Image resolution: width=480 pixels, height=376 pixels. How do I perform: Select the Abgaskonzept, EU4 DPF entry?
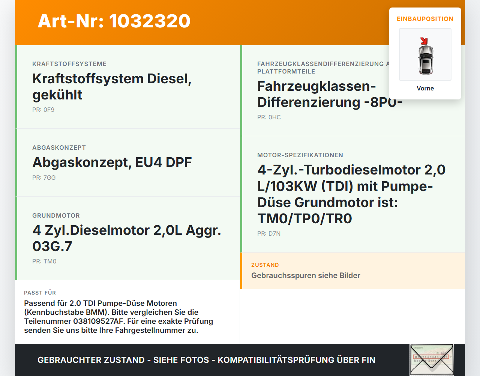[112, 162]
